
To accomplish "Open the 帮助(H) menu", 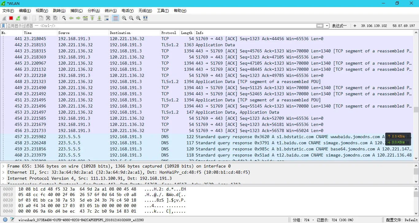I will point(180,11).
